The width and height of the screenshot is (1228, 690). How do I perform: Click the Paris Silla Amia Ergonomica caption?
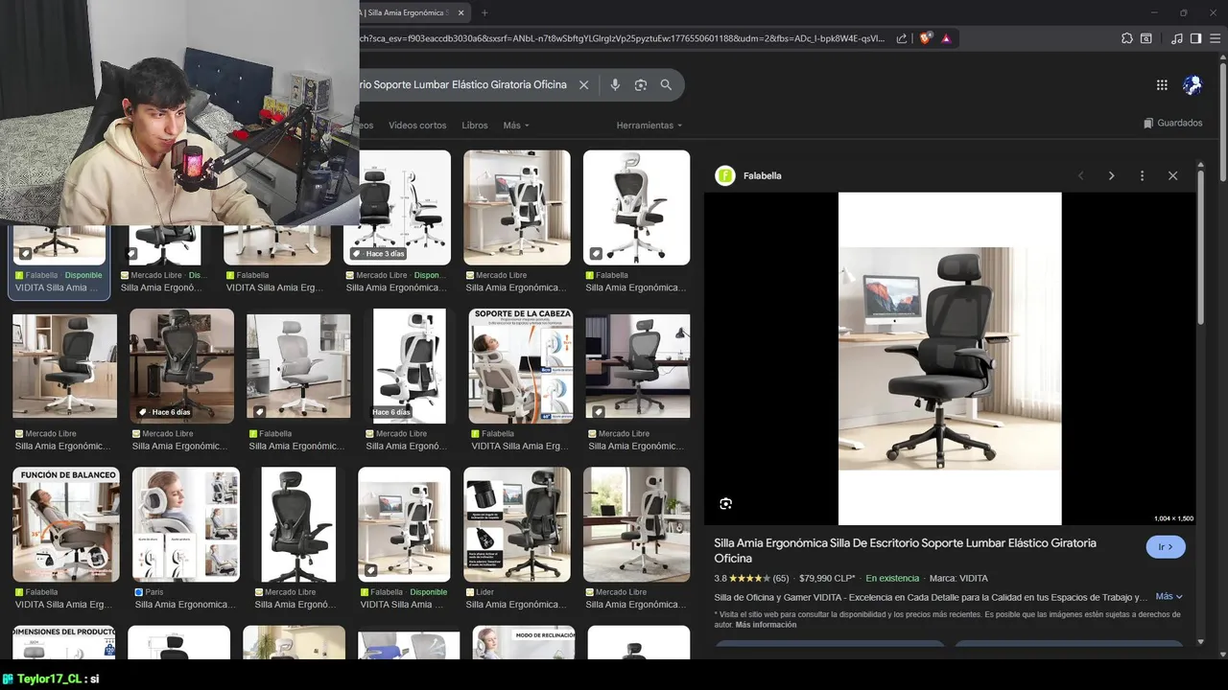[x=185, y=605]
